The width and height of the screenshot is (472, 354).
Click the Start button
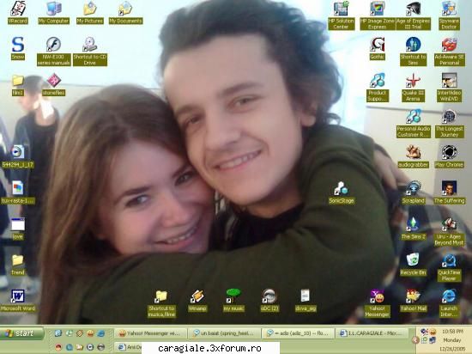tap(21, 333)
